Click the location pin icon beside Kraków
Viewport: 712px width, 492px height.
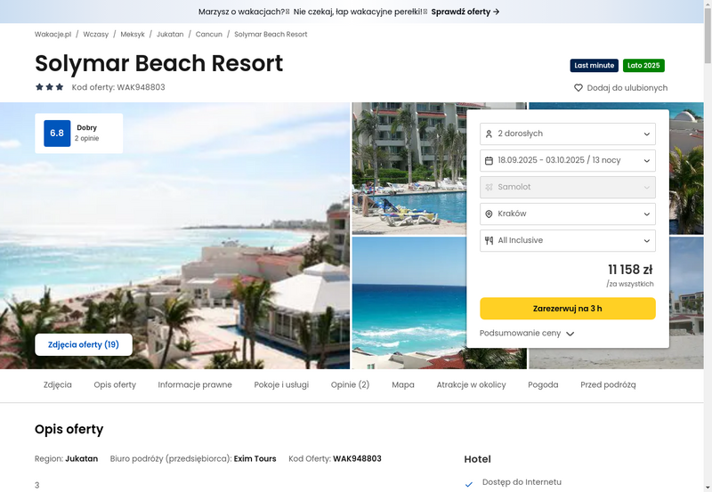489,214
